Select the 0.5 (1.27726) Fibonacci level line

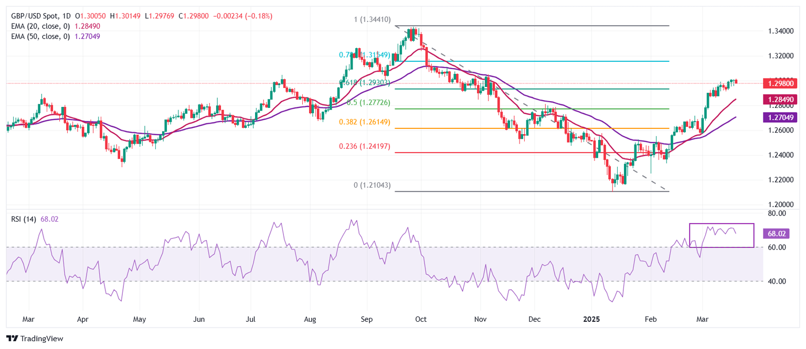(x=525, y=108)
